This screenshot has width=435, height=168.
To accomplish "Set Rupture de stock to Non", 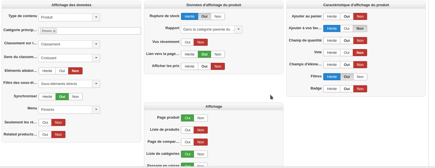I will tap(218, 17).
